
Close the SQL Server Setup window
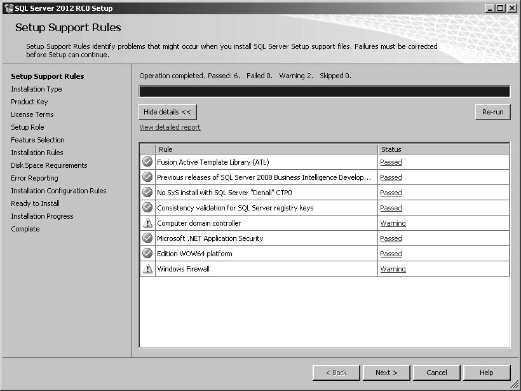tap(511, 8)
